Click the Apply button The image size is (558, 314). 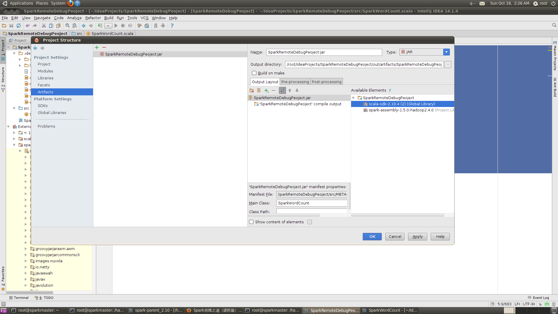click(417, 236)
